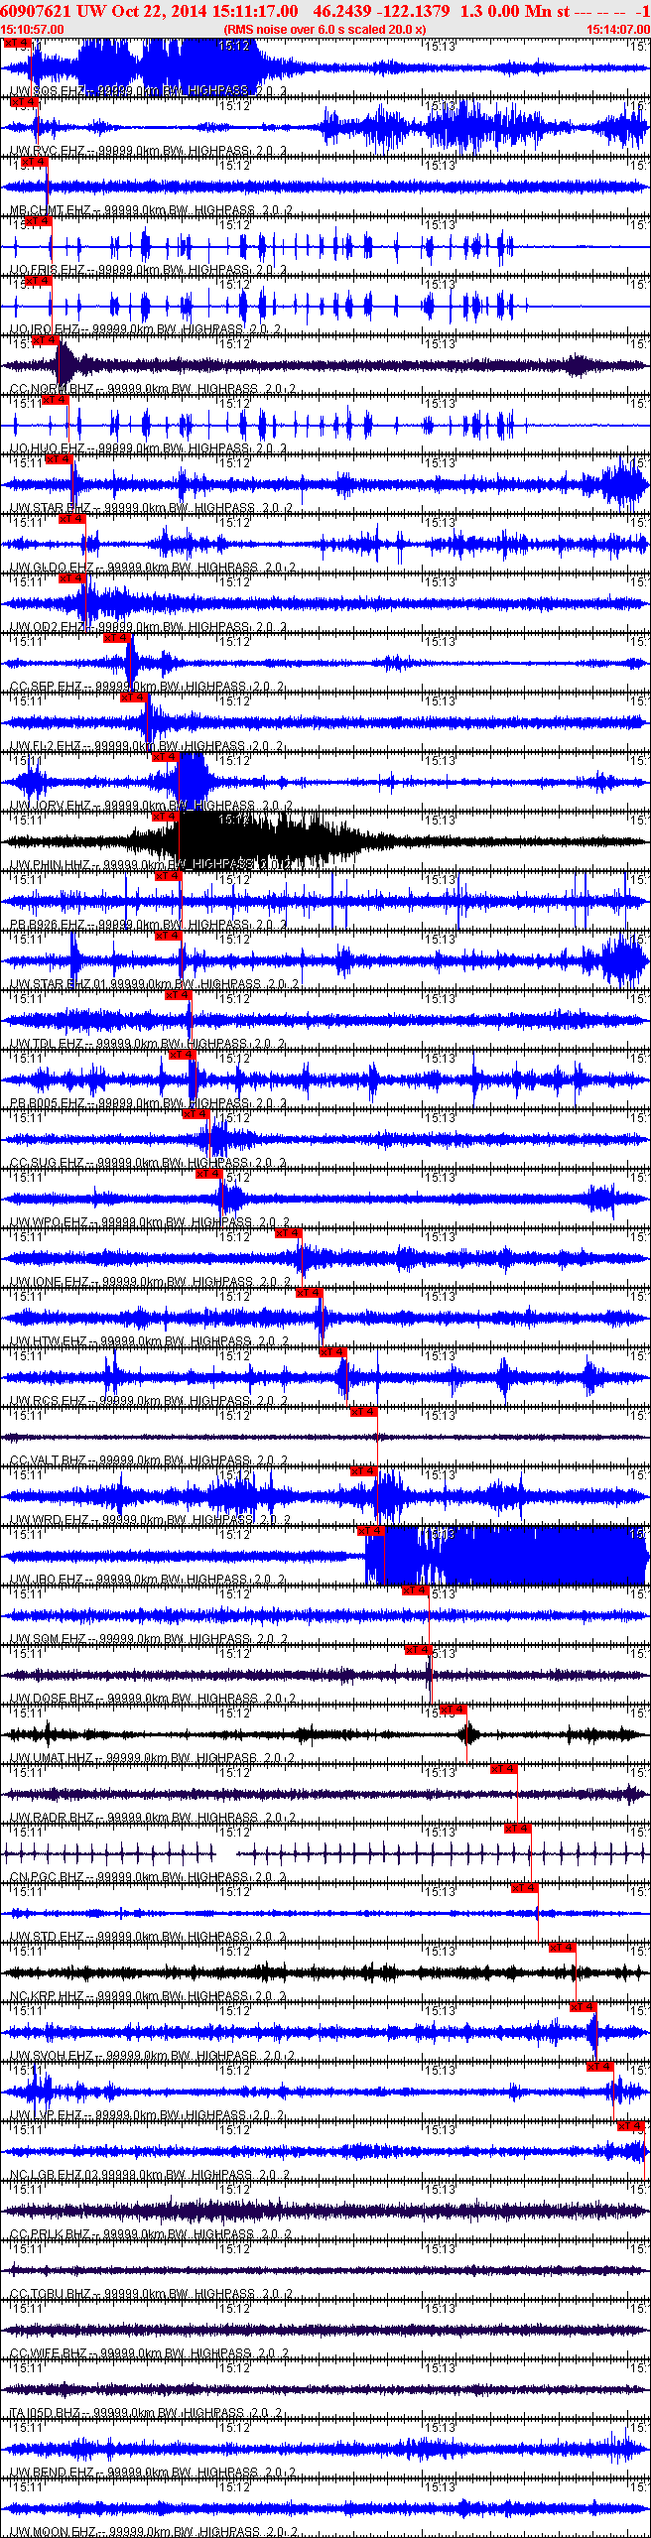Select the UW.IONE EHZ station label
The height and width of the screenshot is (2538, 651).
point(150,1282)
